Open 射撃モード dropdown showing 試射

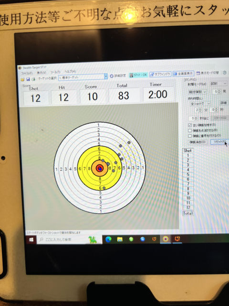[219, 84]
